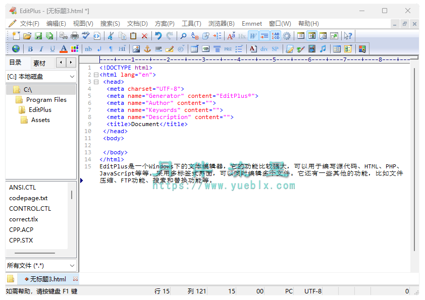
Task: Insert image tag with picture icon
Action: 136,49
